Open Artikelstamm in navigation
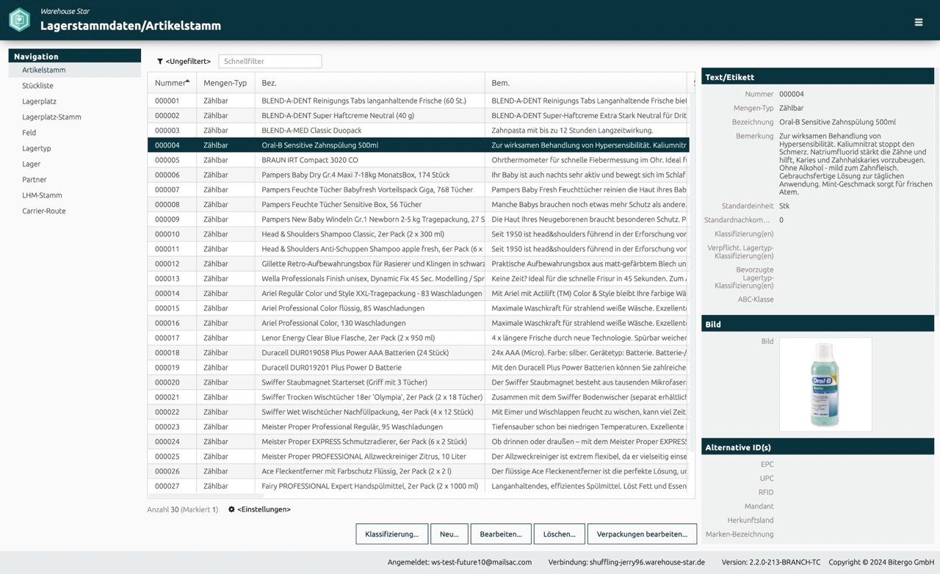The height and width of the screenshot is (574, 940). (x=74, y=70)
